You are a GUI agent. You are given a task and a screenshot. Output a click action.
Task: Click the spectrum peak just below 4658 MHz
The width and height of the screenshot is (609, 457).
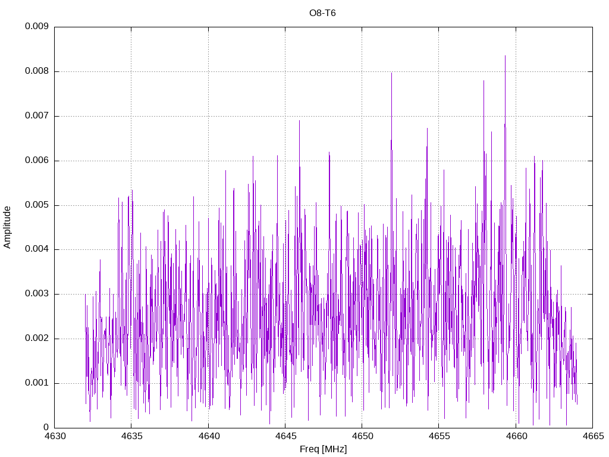pyautogui.click(x=484, y=81)
